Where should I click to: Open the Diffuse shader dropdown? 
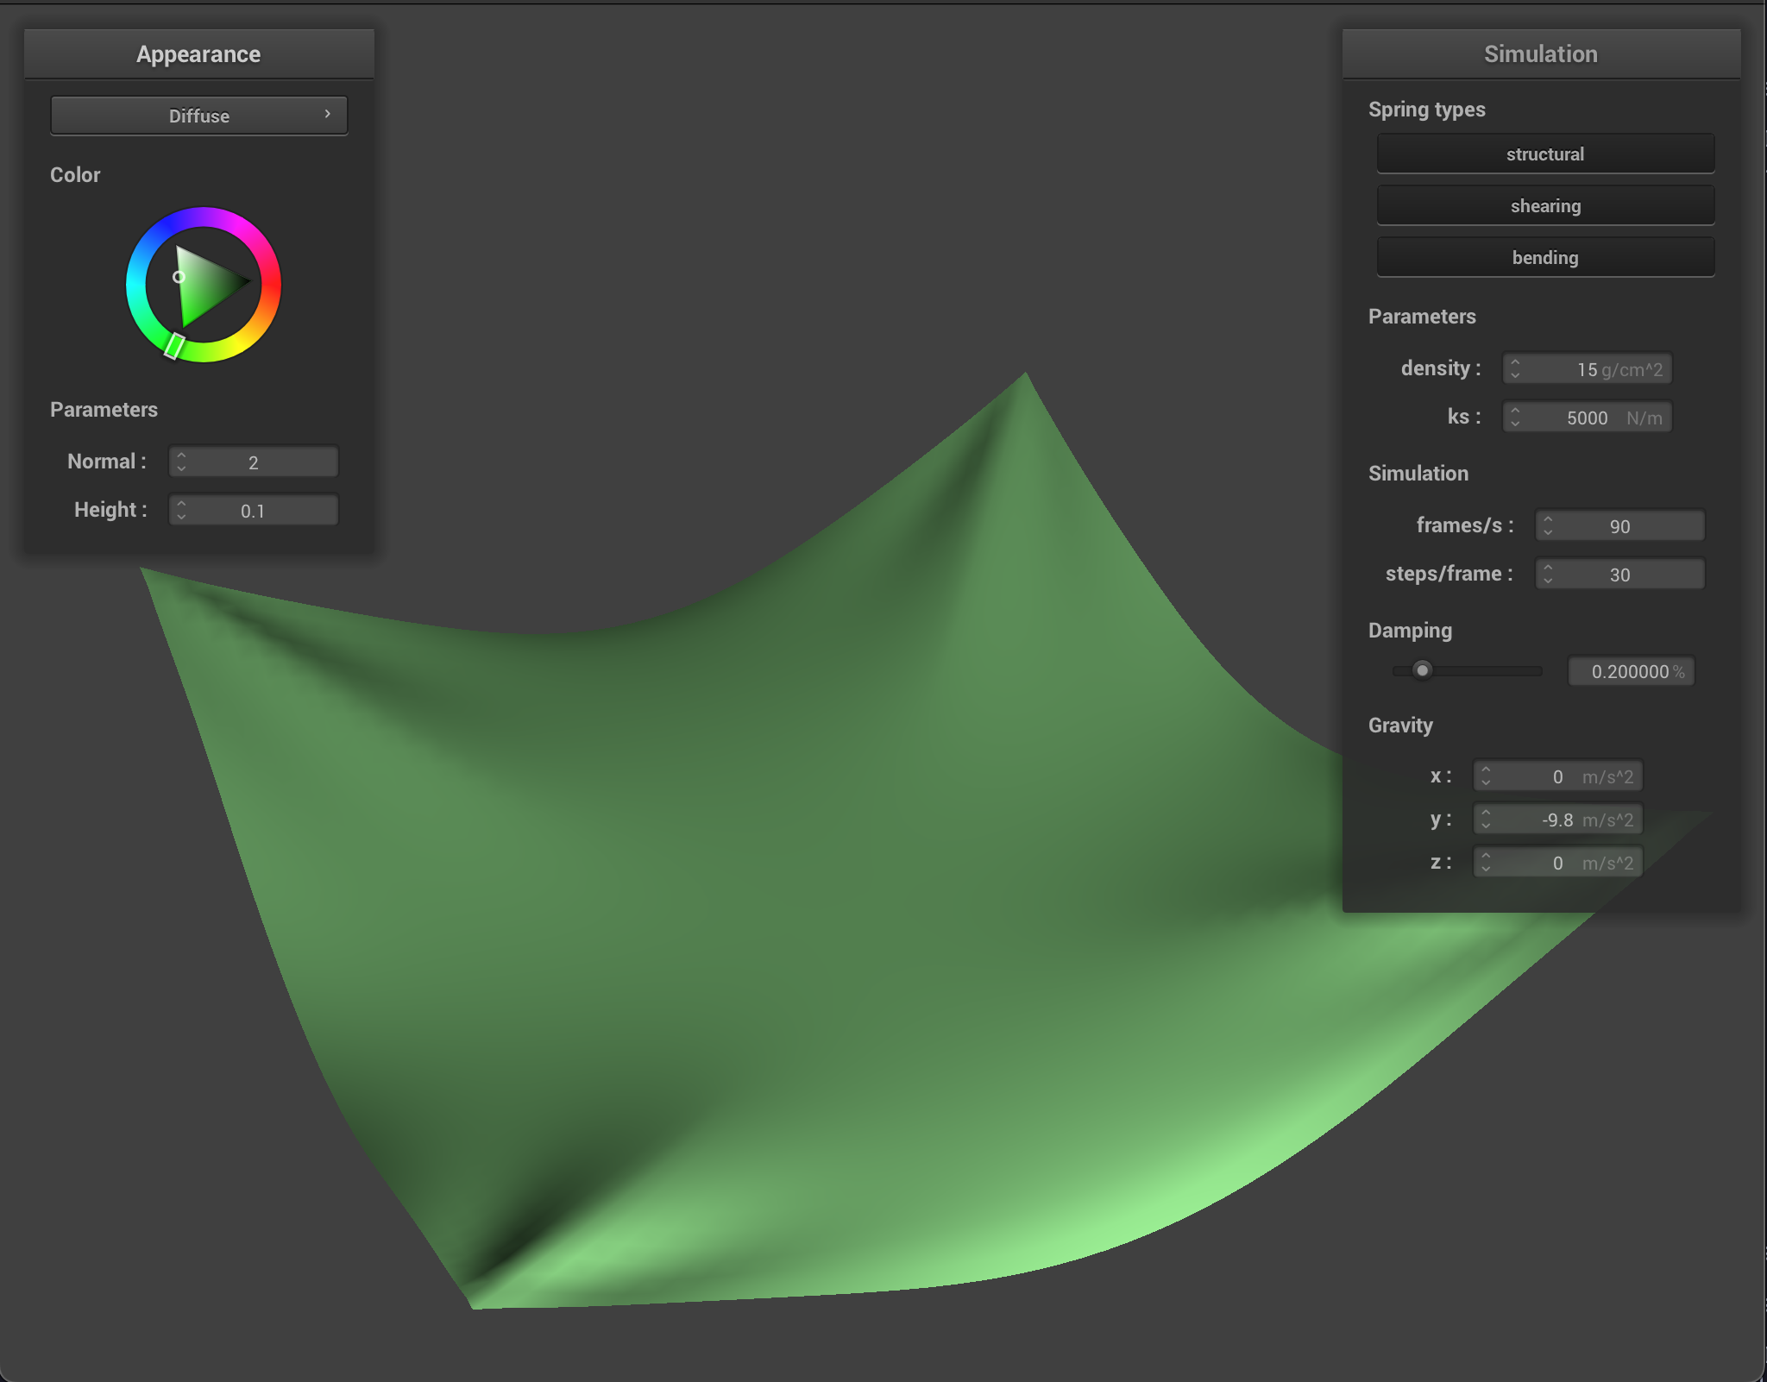click(198, 115)
